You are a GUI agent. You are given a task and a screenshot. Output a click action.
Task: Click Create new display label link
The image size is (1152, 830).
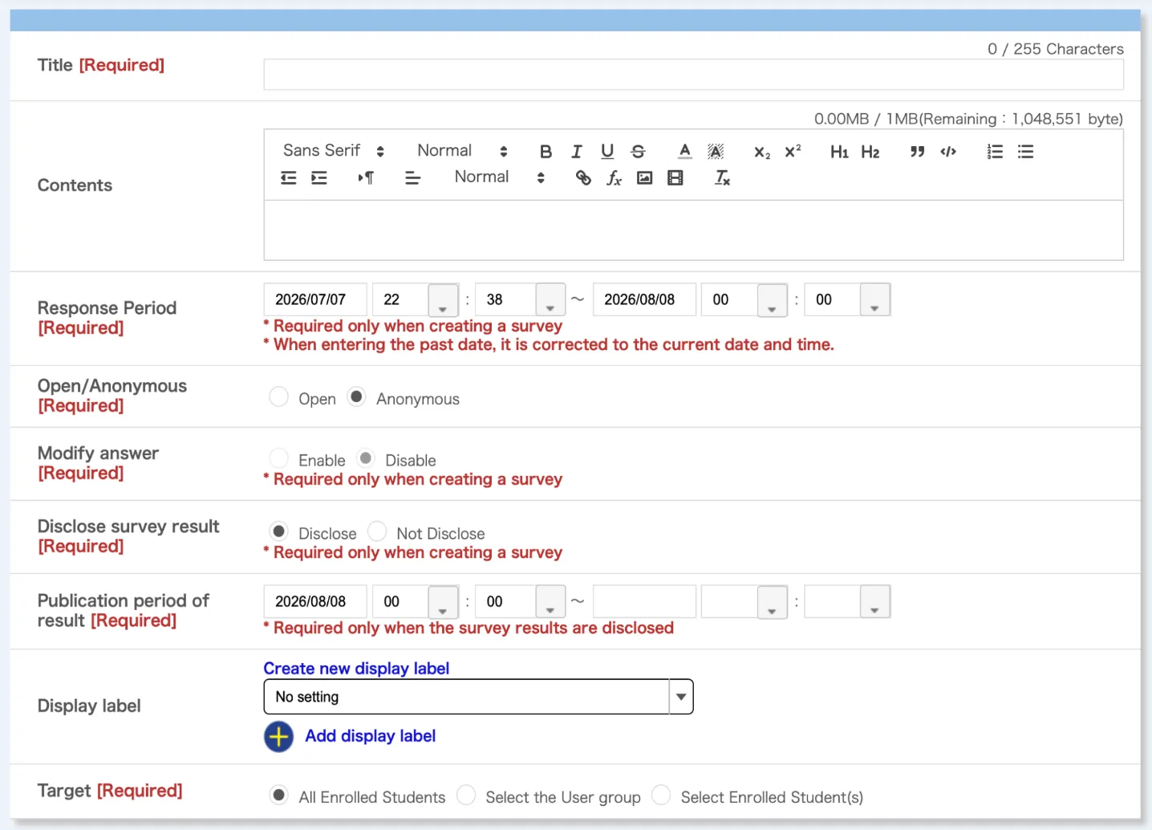click(x=356, y=669)
